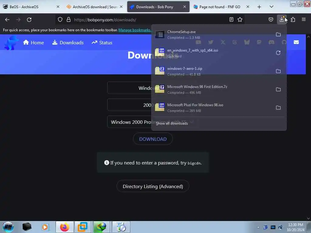Go back to the previous page
This screenshot has width=311, height=233.
(7, 20)
